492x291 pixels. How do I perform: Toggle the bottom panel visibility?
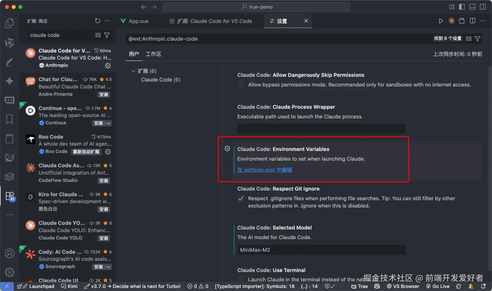[472, 7]
